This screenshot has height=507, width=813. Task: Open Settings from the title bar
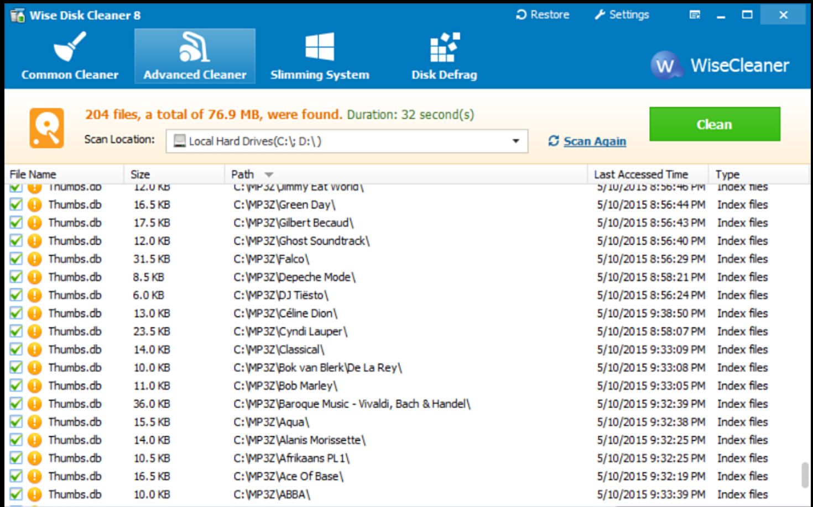(622, 15)
